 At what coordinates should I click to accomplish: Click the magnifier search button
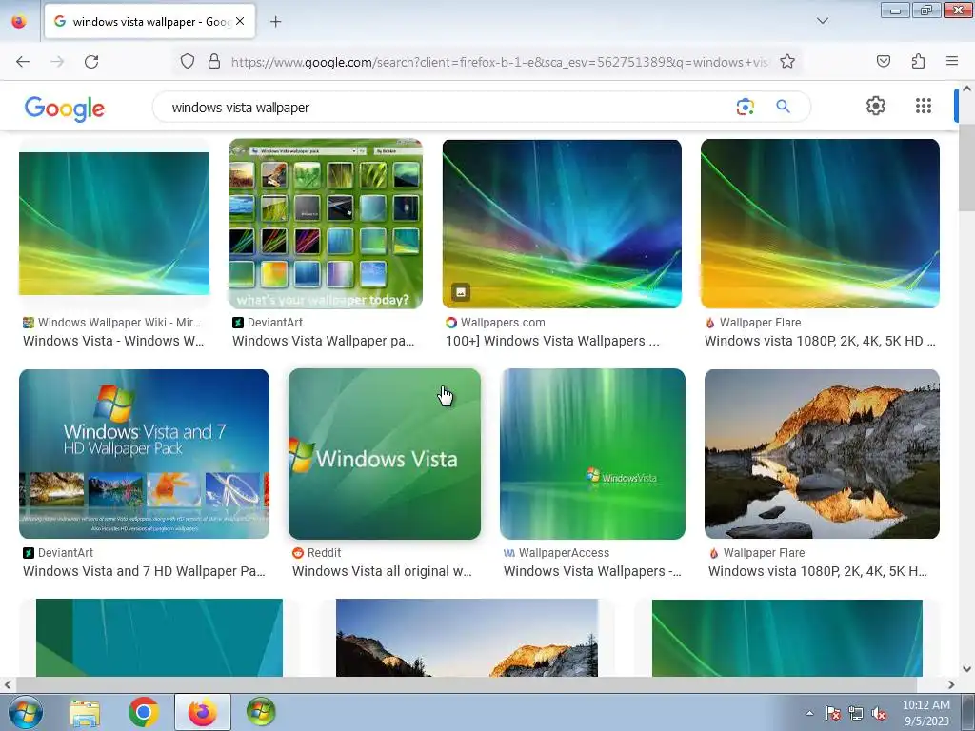pos(783,107)
